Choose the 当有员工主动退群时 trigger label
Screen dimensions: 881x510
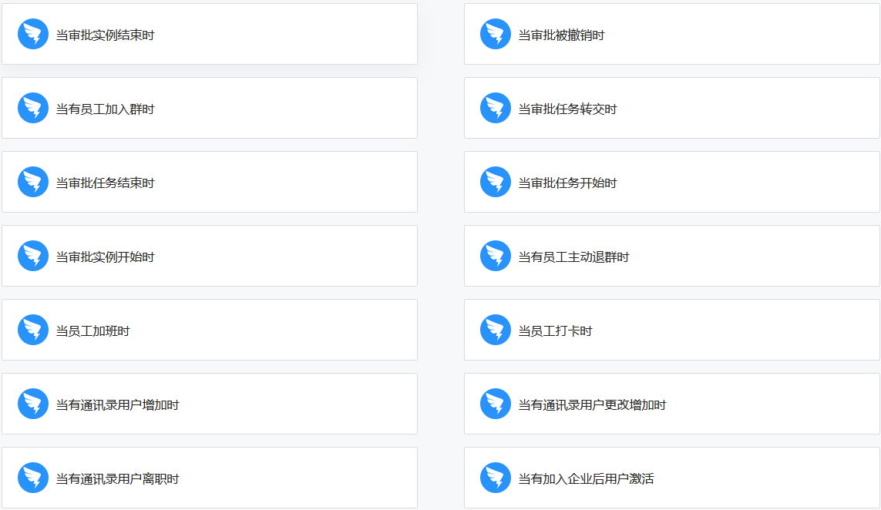point(573,257)
